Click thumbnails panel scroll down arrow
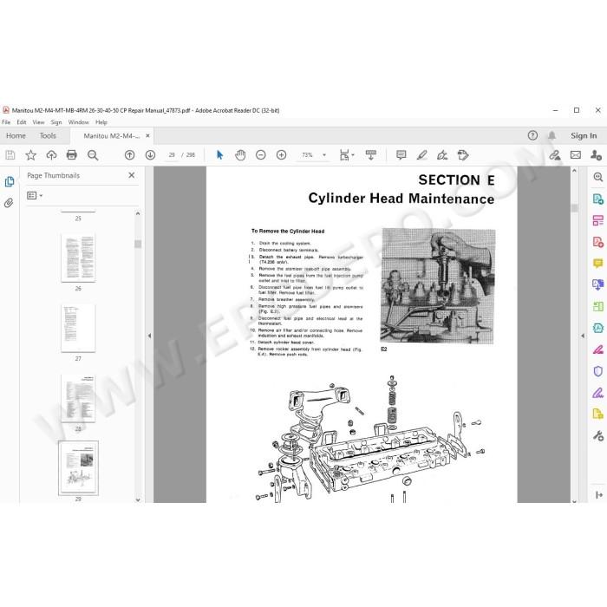This screenshot has width=607, height=607. click(x=138, y=499)
